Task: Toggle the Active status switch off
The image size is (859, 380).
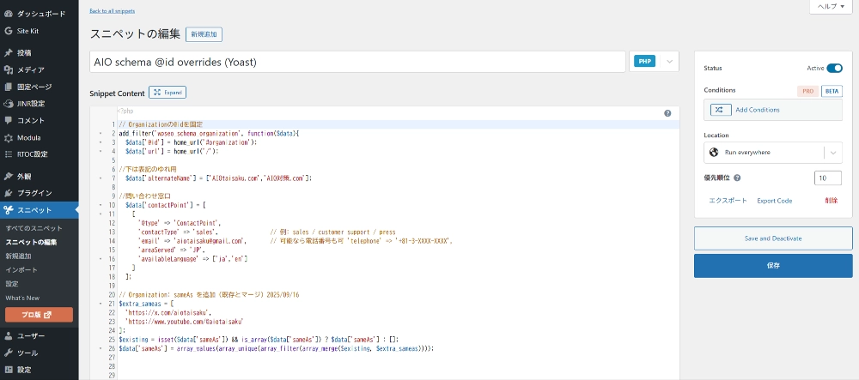Action: click(834, 68)
